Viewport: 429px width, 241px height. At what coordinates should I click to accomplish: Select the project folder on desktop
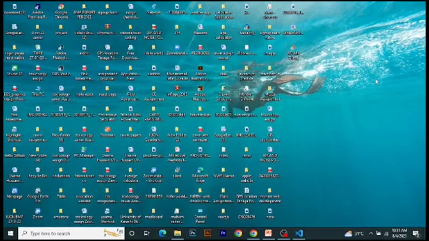[61, 30]
